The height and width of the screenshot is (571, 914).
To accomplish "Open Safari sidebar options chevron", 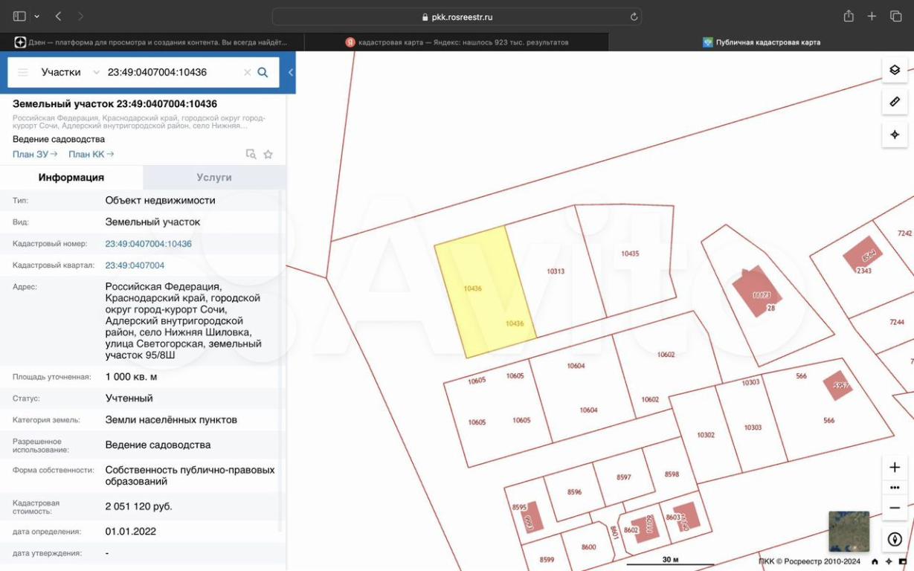I will 36,16.
